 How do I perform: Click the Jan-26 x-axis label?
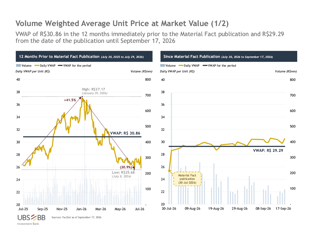tap(81, 209)
